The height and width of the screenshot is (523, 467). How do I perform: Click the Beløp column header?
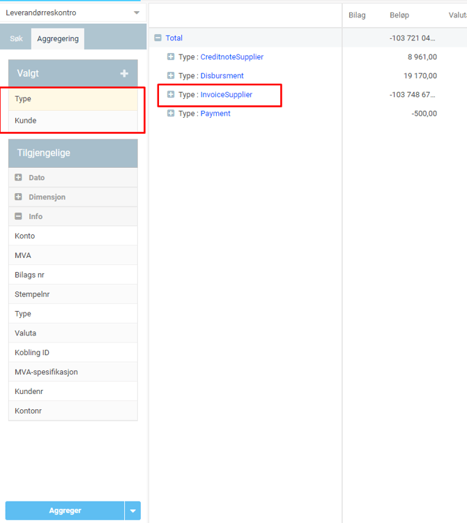399,15
